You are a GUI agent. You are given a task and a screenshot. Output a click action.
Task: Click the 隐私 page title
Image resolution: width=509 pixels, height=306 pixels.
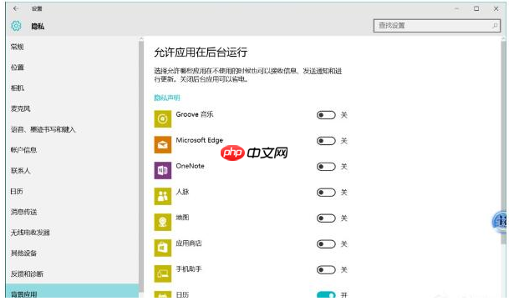(x=38, y=26)
